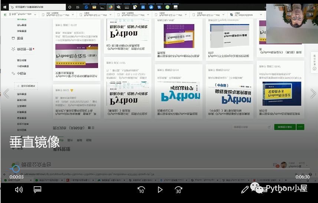This screenshot has height=203, width=318.
Task: Play the video
Action: click(x=160, y=190)
